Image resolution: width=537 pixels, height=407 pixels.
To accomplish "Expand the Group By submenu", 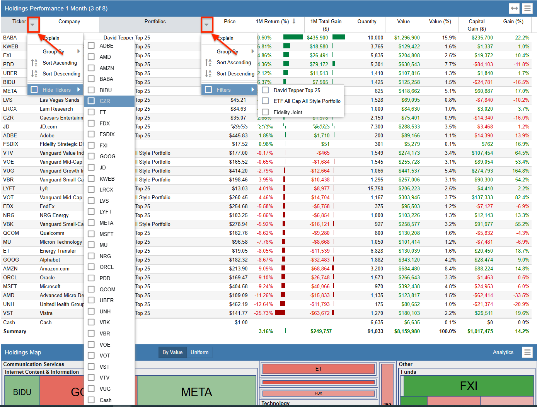I will click(53, 51).
